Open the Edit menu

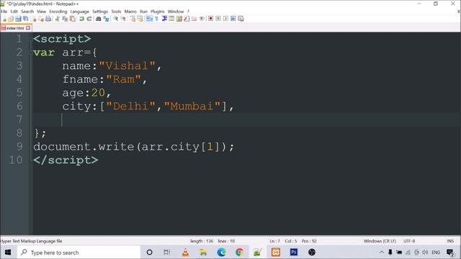pos(14,12)
